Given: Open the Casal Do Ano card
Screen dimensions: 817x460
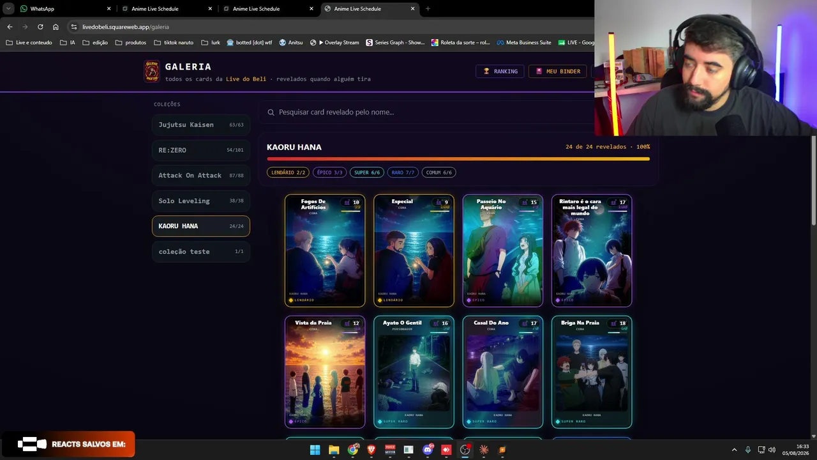Looking at the screenshot, I should [x=503, y=372].
